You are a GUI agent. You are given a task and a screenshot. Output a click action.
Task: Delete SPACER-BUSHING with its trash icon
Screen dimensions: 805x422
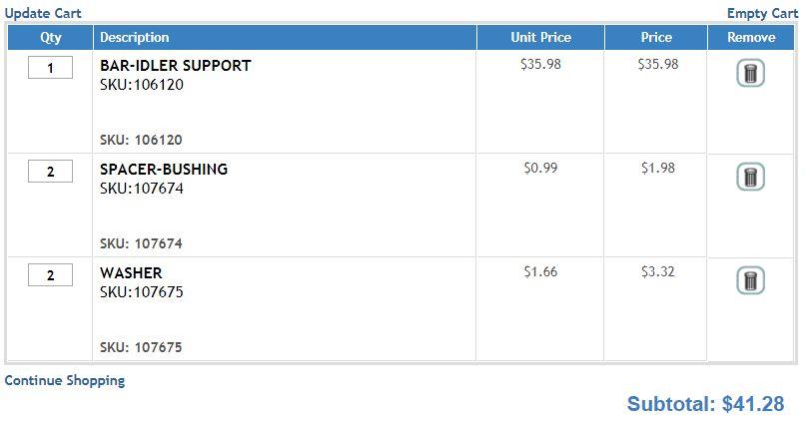(x=751, y=177)
